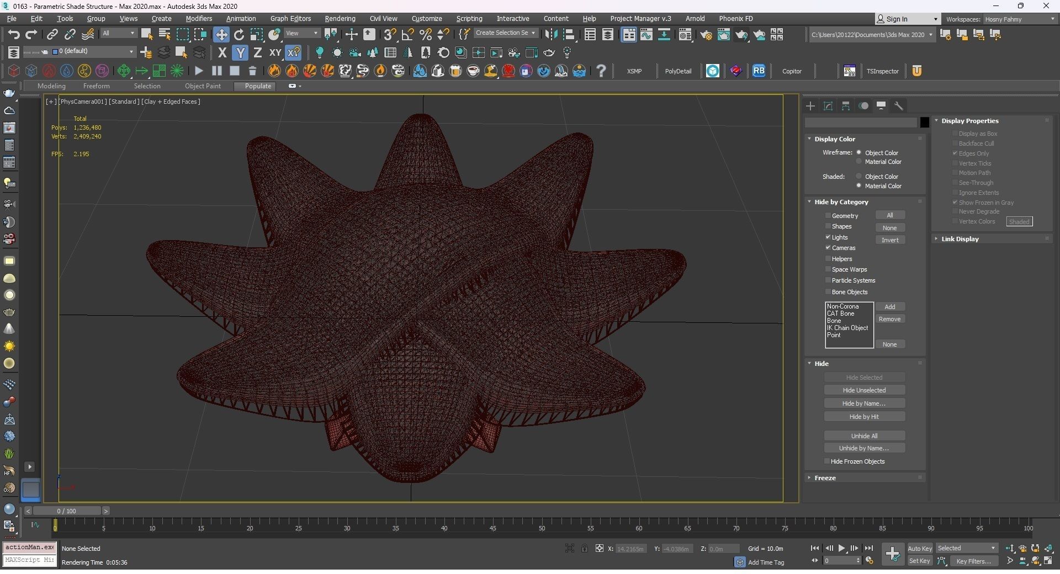Toggle the Percent Snap icon
This screenshot has width=1060, height=574.
(426, 34)
